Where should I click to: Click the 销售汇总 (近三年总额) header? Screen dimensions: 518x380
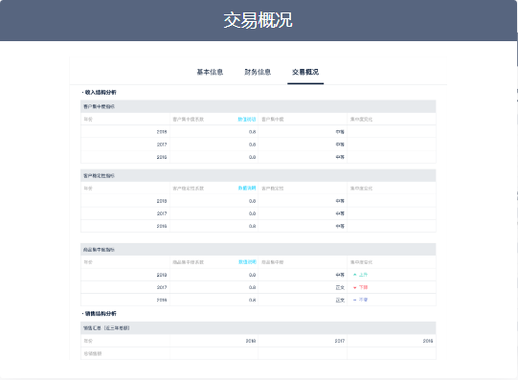(258, 328)
